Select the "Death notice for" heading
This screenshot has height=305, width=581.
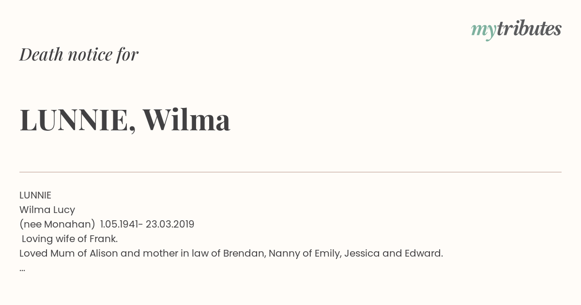point(79,55)
